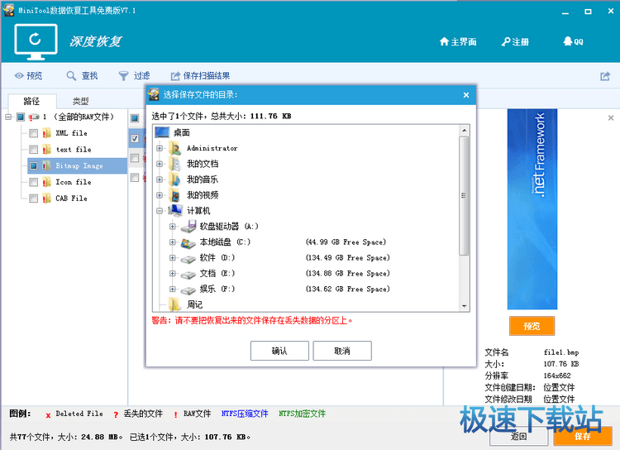This screenshot has width=620, height=450.
Task: Open the find (查找) magnifier tool
Action: 82,75
